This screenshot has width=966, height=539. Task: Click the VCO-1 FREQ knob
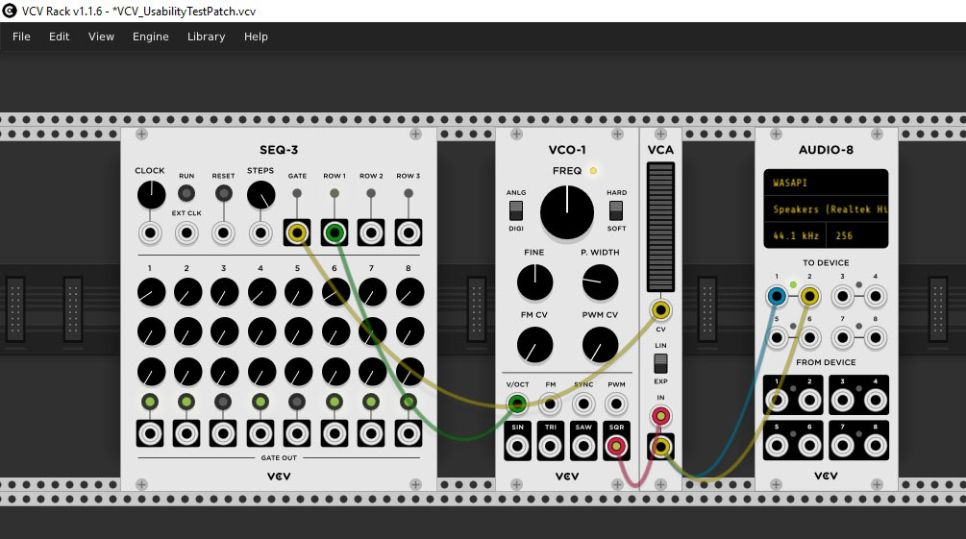[567, 212]
